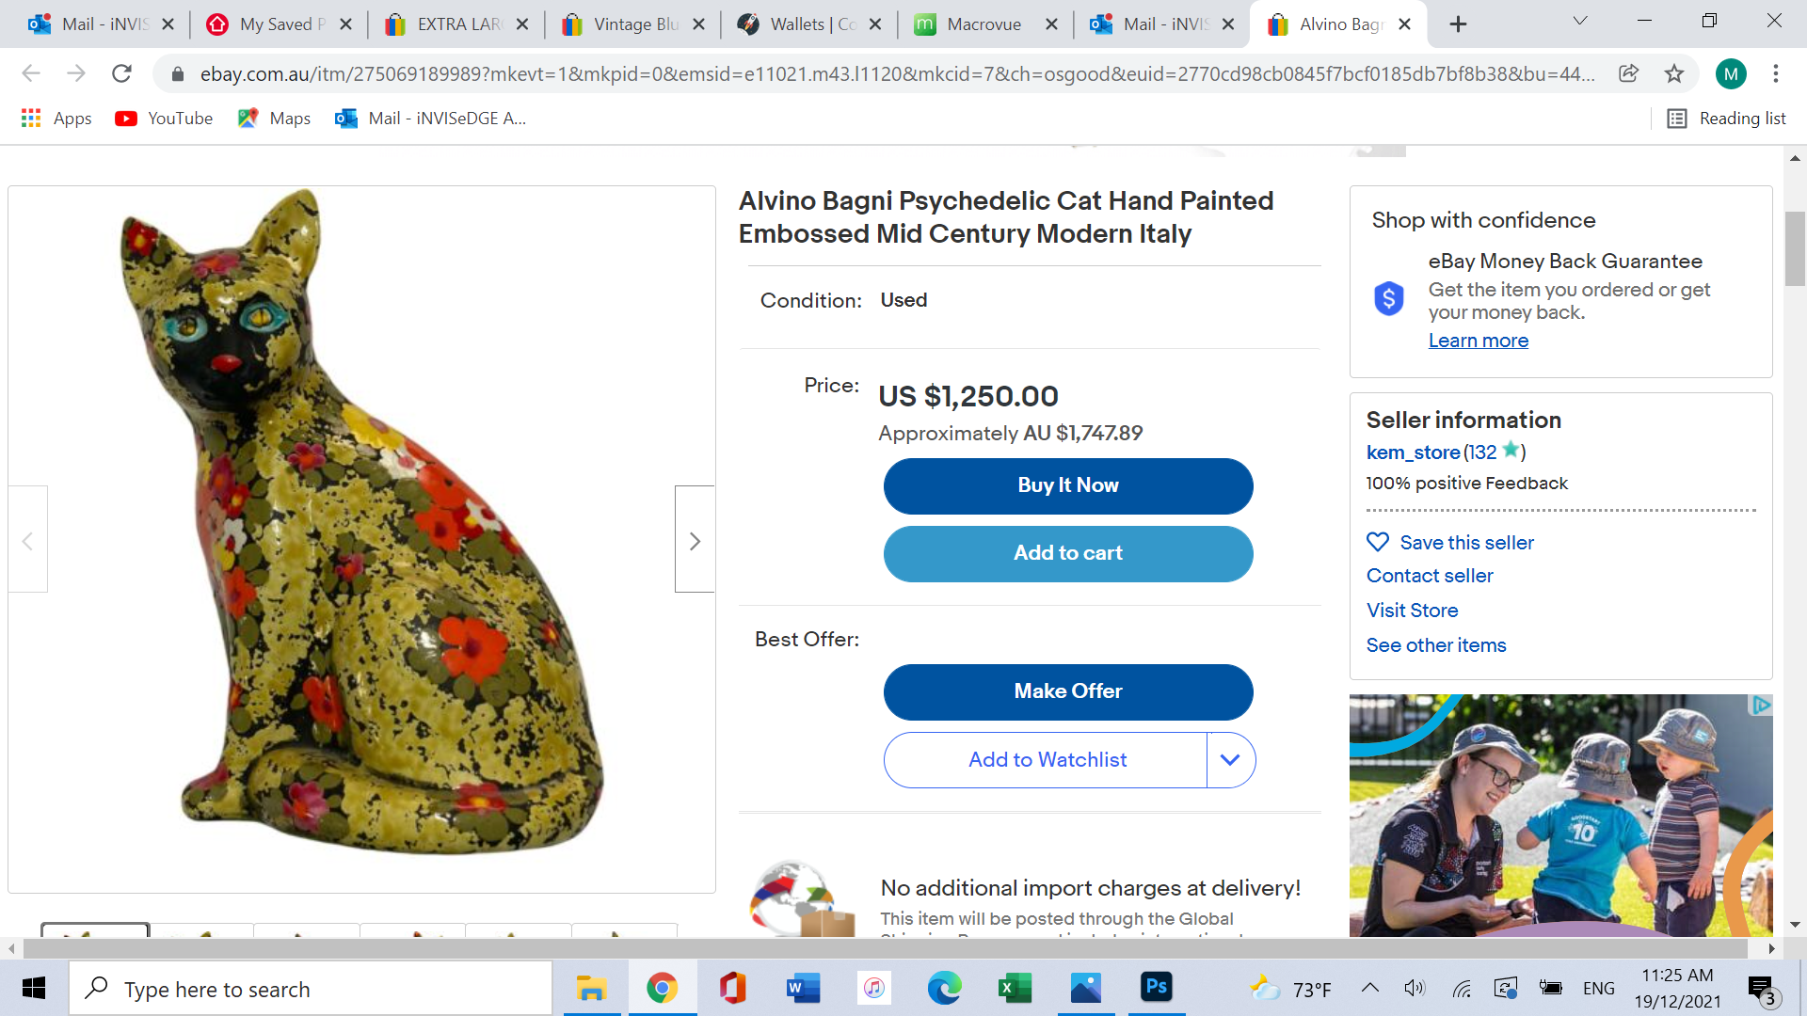The height and width of the screenshot is (1016, 1807).
Task: Switch to the Macrovue tab
Action: point(983,24)
